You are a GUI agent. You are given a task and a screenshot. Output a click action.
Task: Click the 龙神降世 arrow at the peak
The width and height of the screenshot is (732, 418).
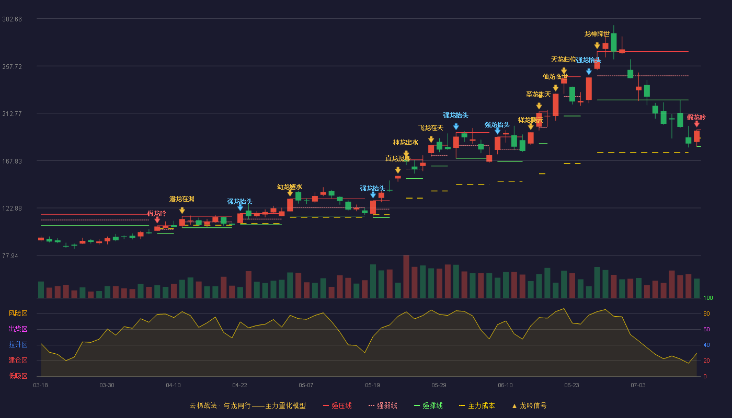coord(597,45)
